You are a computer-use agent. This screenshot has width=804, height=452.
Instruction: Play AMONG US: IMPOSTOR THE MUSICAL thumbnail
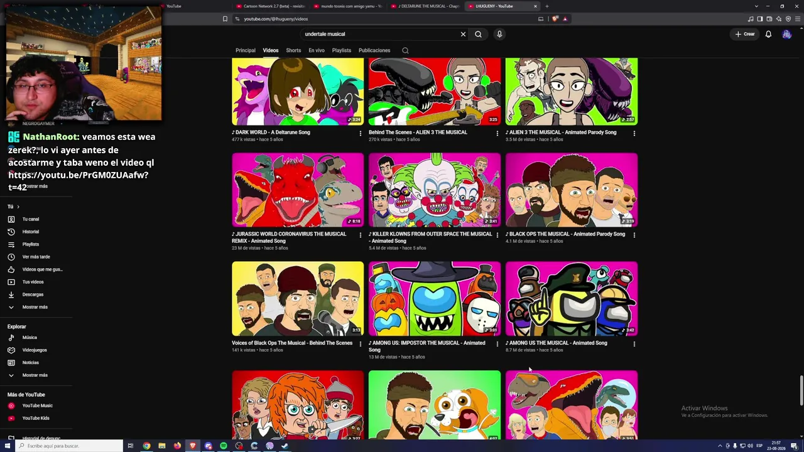coord(435,299)
